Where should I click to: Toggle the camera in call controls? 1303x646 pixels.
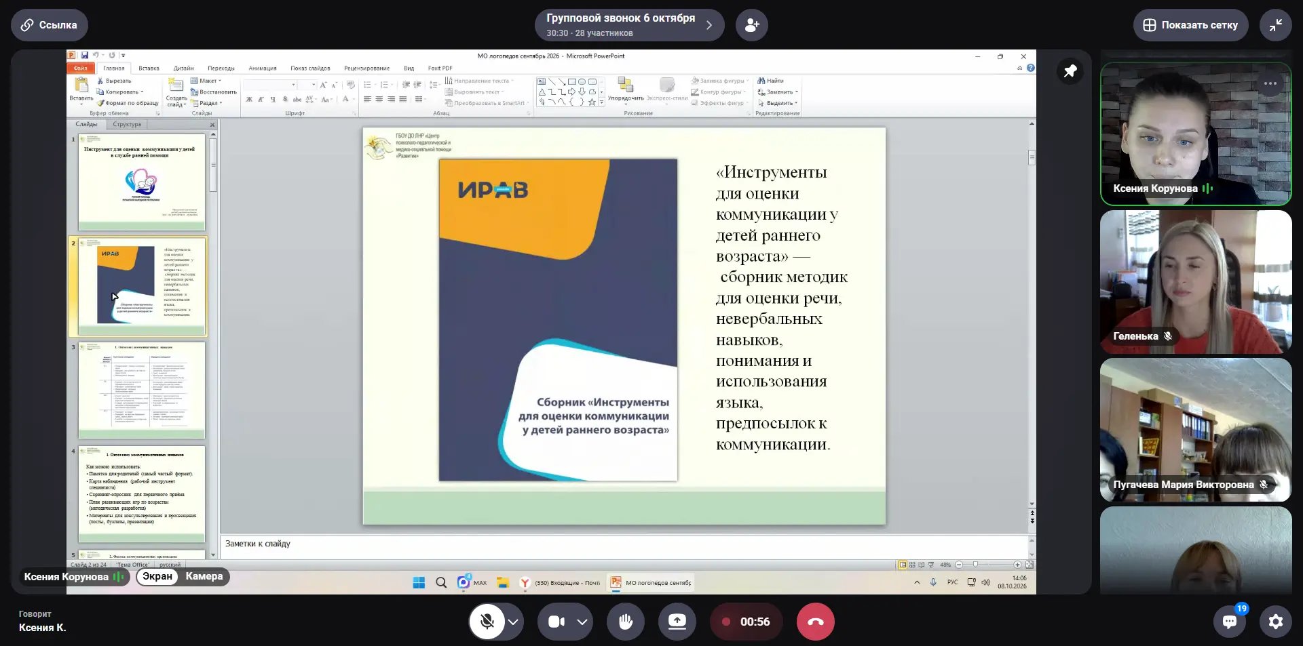[x=556, y=622]
